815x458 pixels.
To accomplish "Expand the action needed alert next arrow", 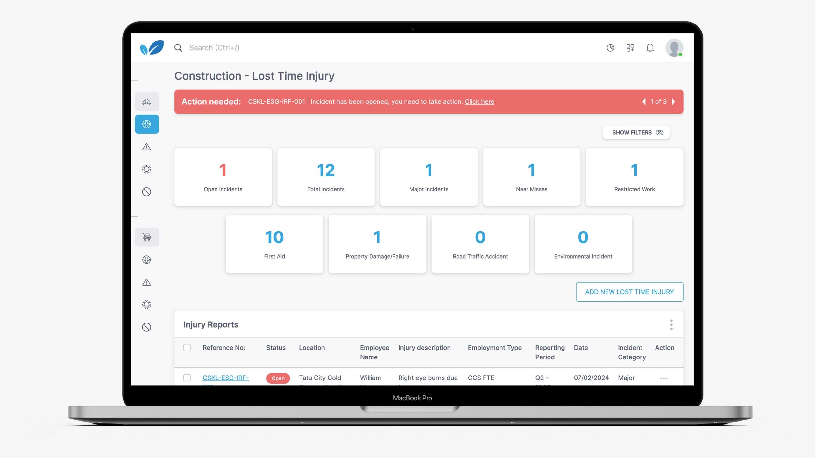I will point(674,101).
